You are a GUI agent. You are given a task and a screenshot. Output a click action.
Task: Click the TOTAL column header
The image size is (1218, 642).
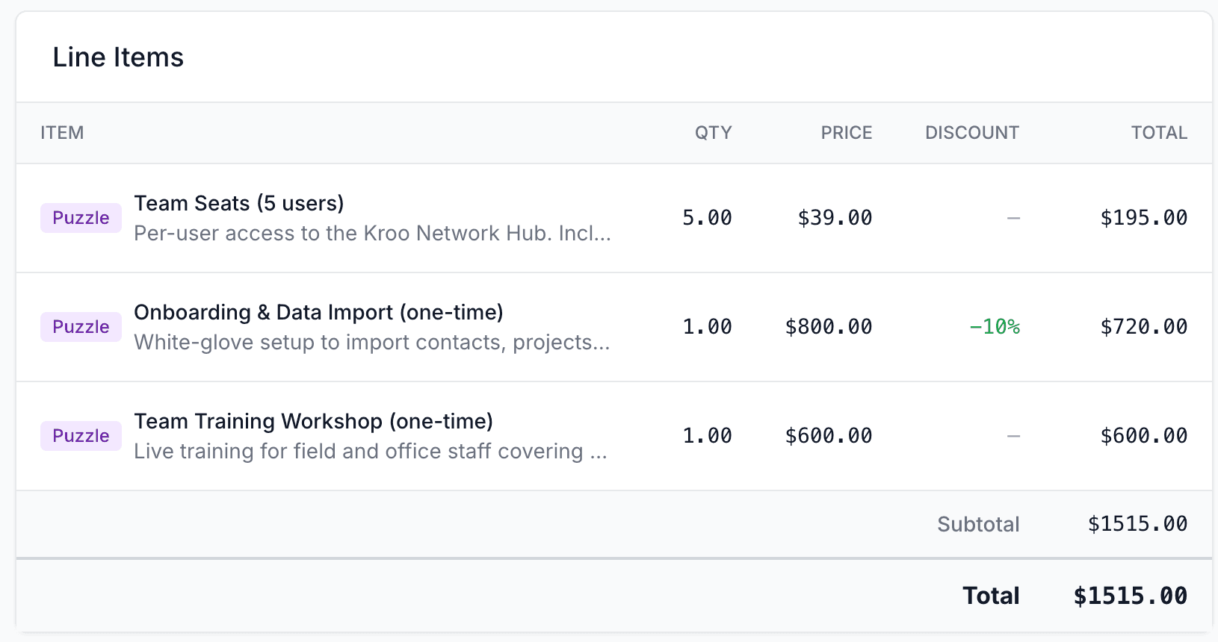(1158, 133)
